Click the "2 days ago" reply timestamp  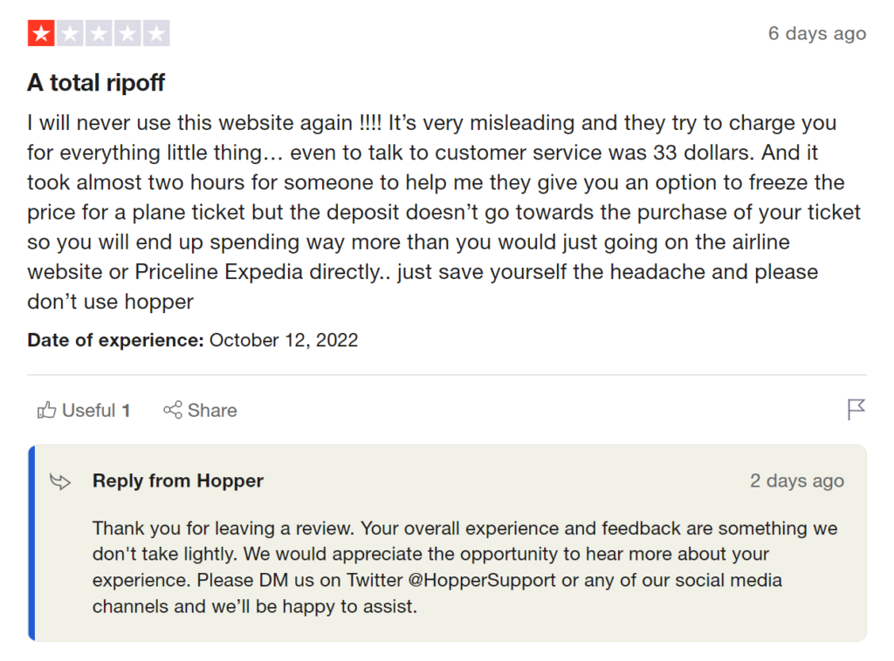797,481
